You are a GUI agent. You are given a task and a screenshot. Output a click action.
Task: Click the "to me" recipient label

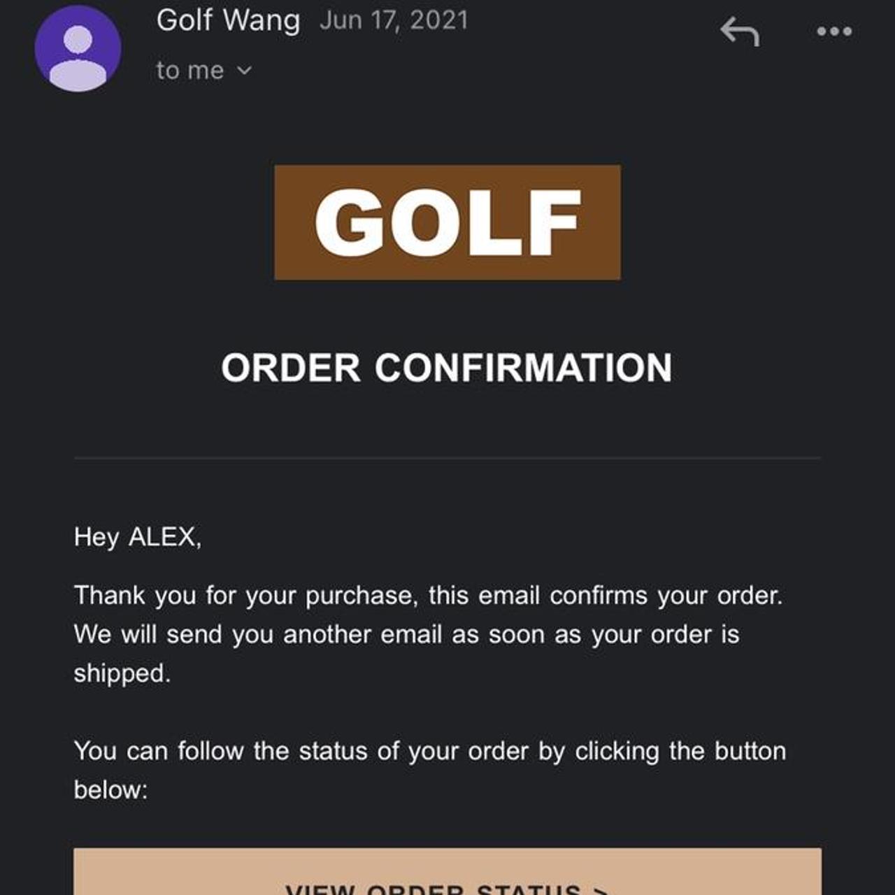189,71
